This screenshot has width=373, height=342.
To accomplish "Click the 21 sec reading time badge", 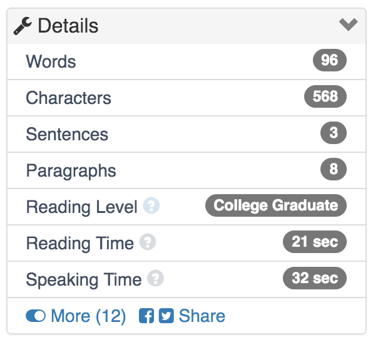I will point(315,242).
